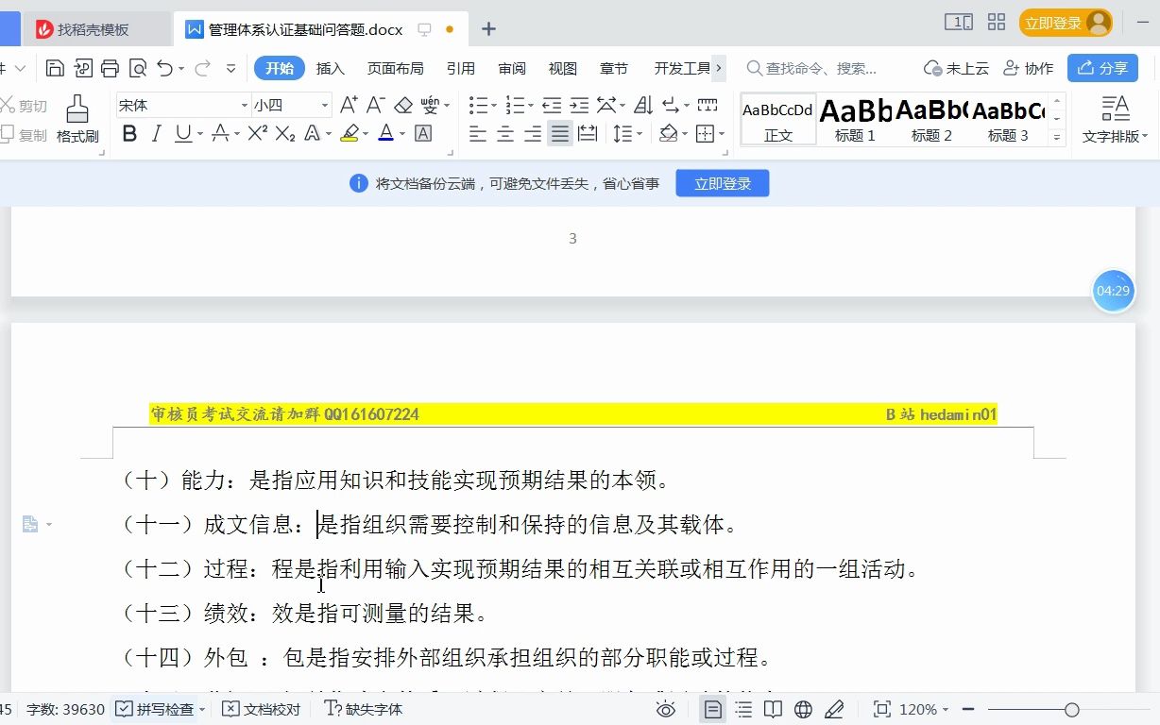
Task: Toggle bold formatting
Action: 128,134
